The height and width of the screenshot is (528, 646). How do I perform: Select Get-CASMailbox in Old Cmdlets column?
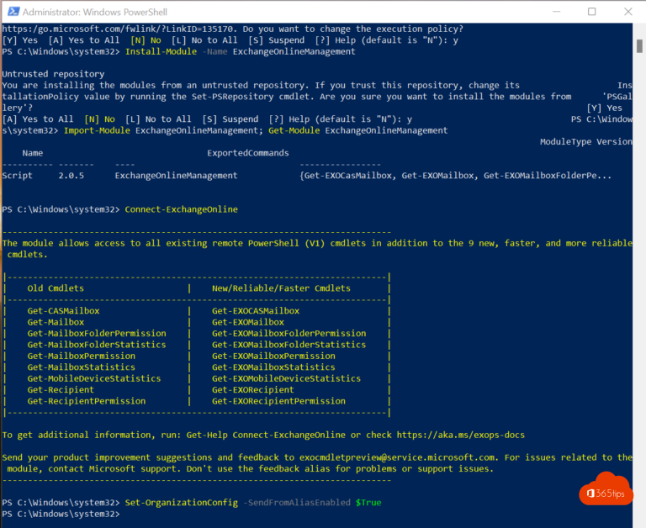(63, 310)
